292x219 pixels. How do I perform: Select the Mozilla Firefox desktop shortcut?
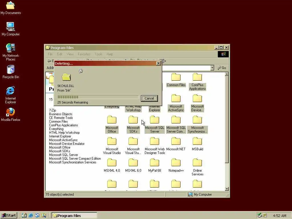[11, 115]
